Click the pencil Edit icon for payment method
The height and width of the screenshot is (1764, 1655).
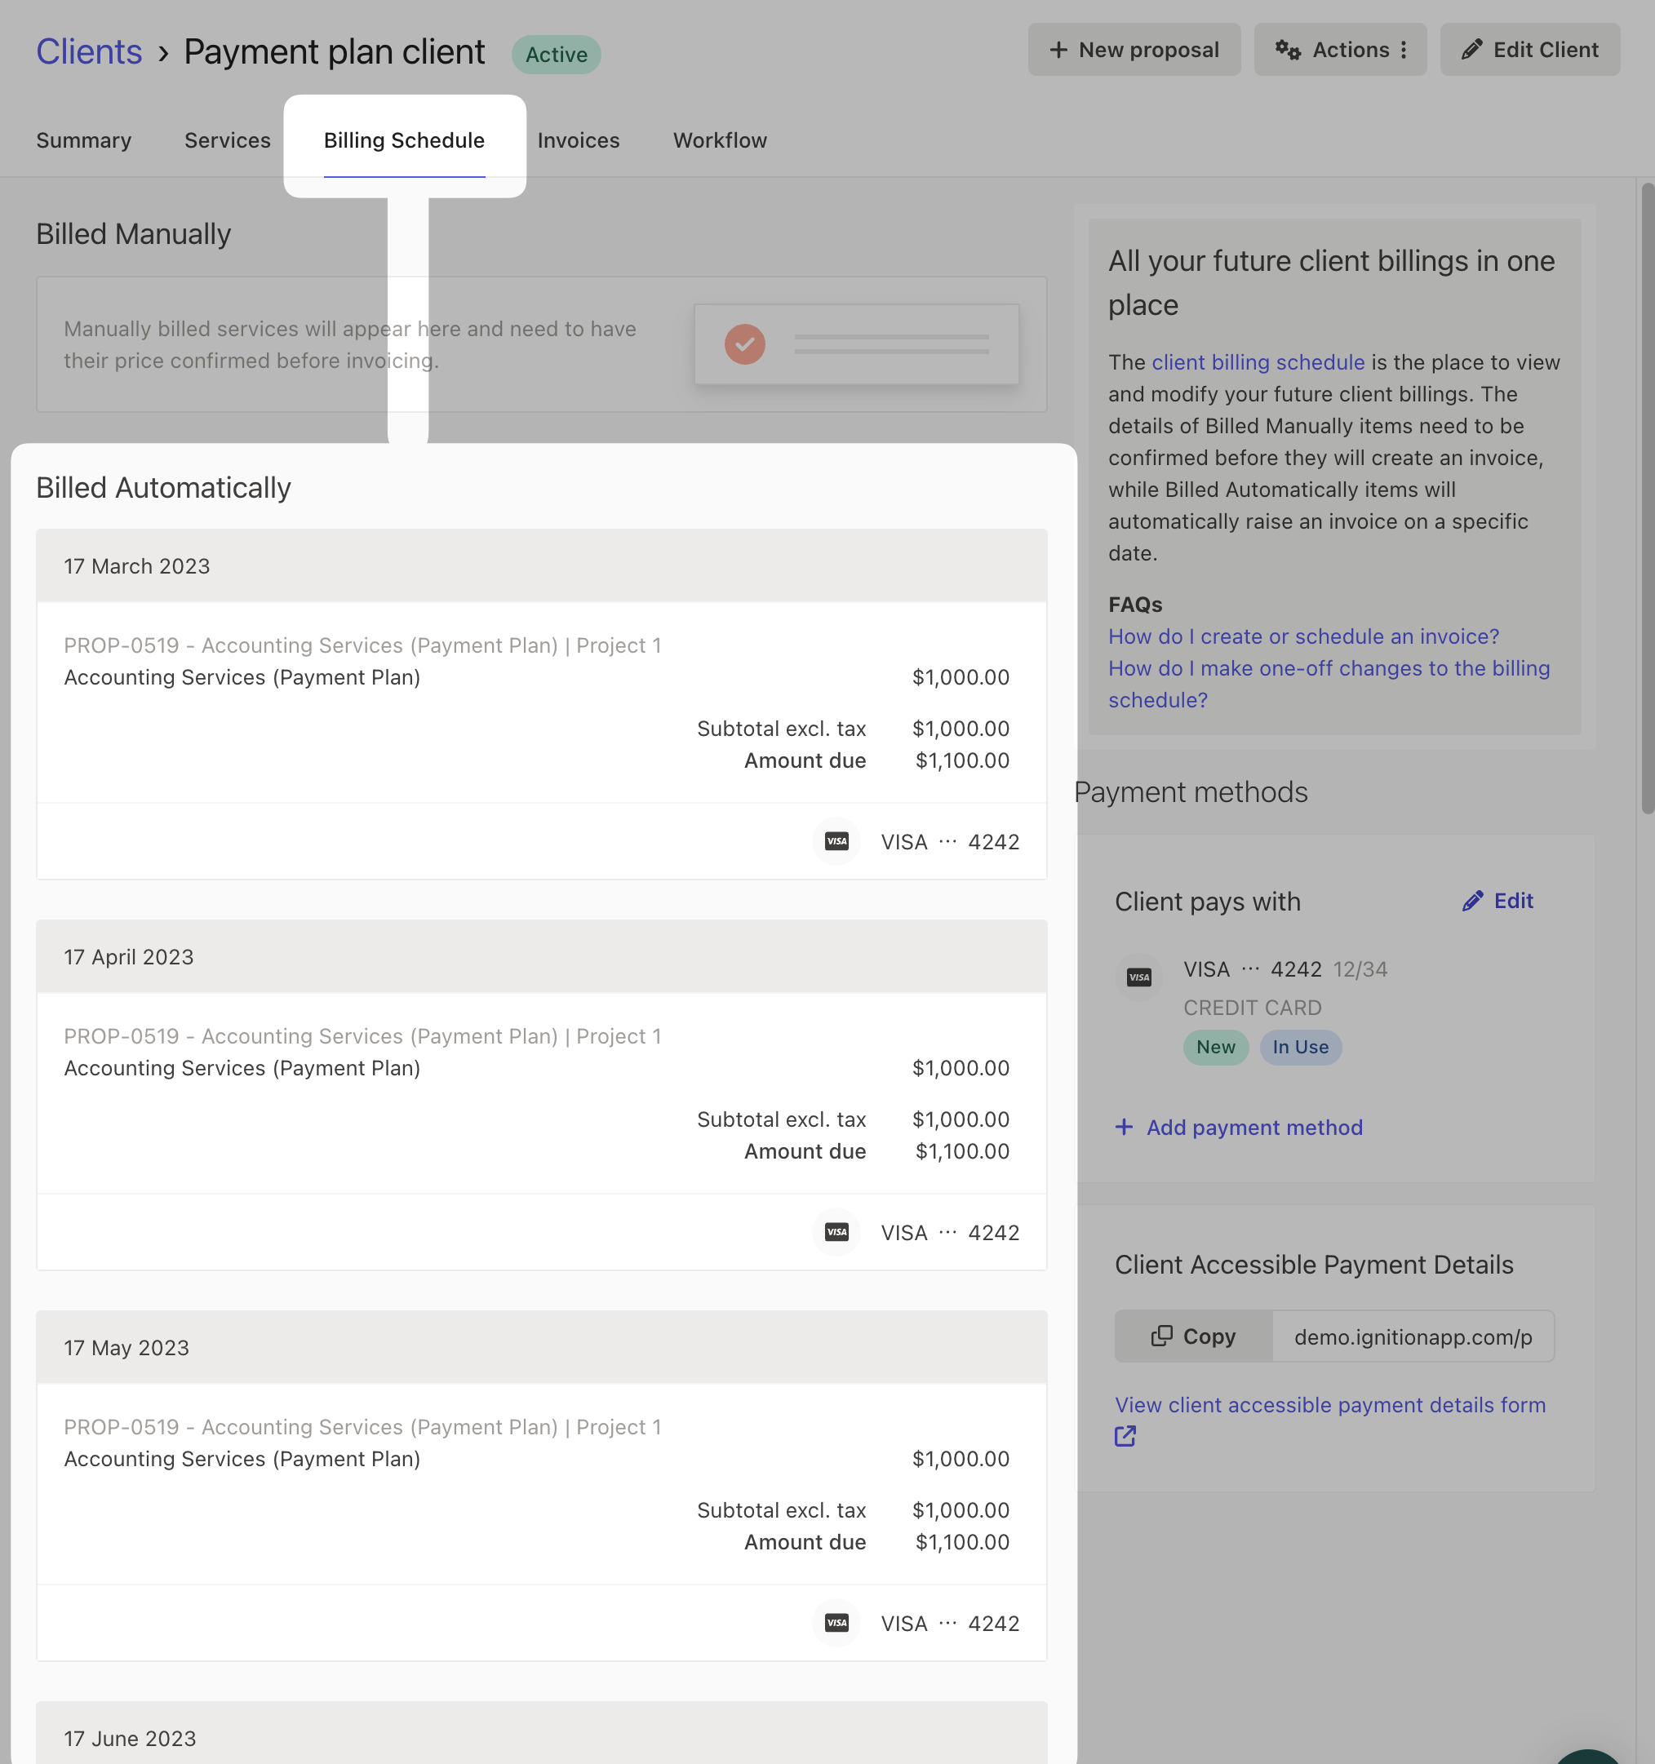[1472, 901]
